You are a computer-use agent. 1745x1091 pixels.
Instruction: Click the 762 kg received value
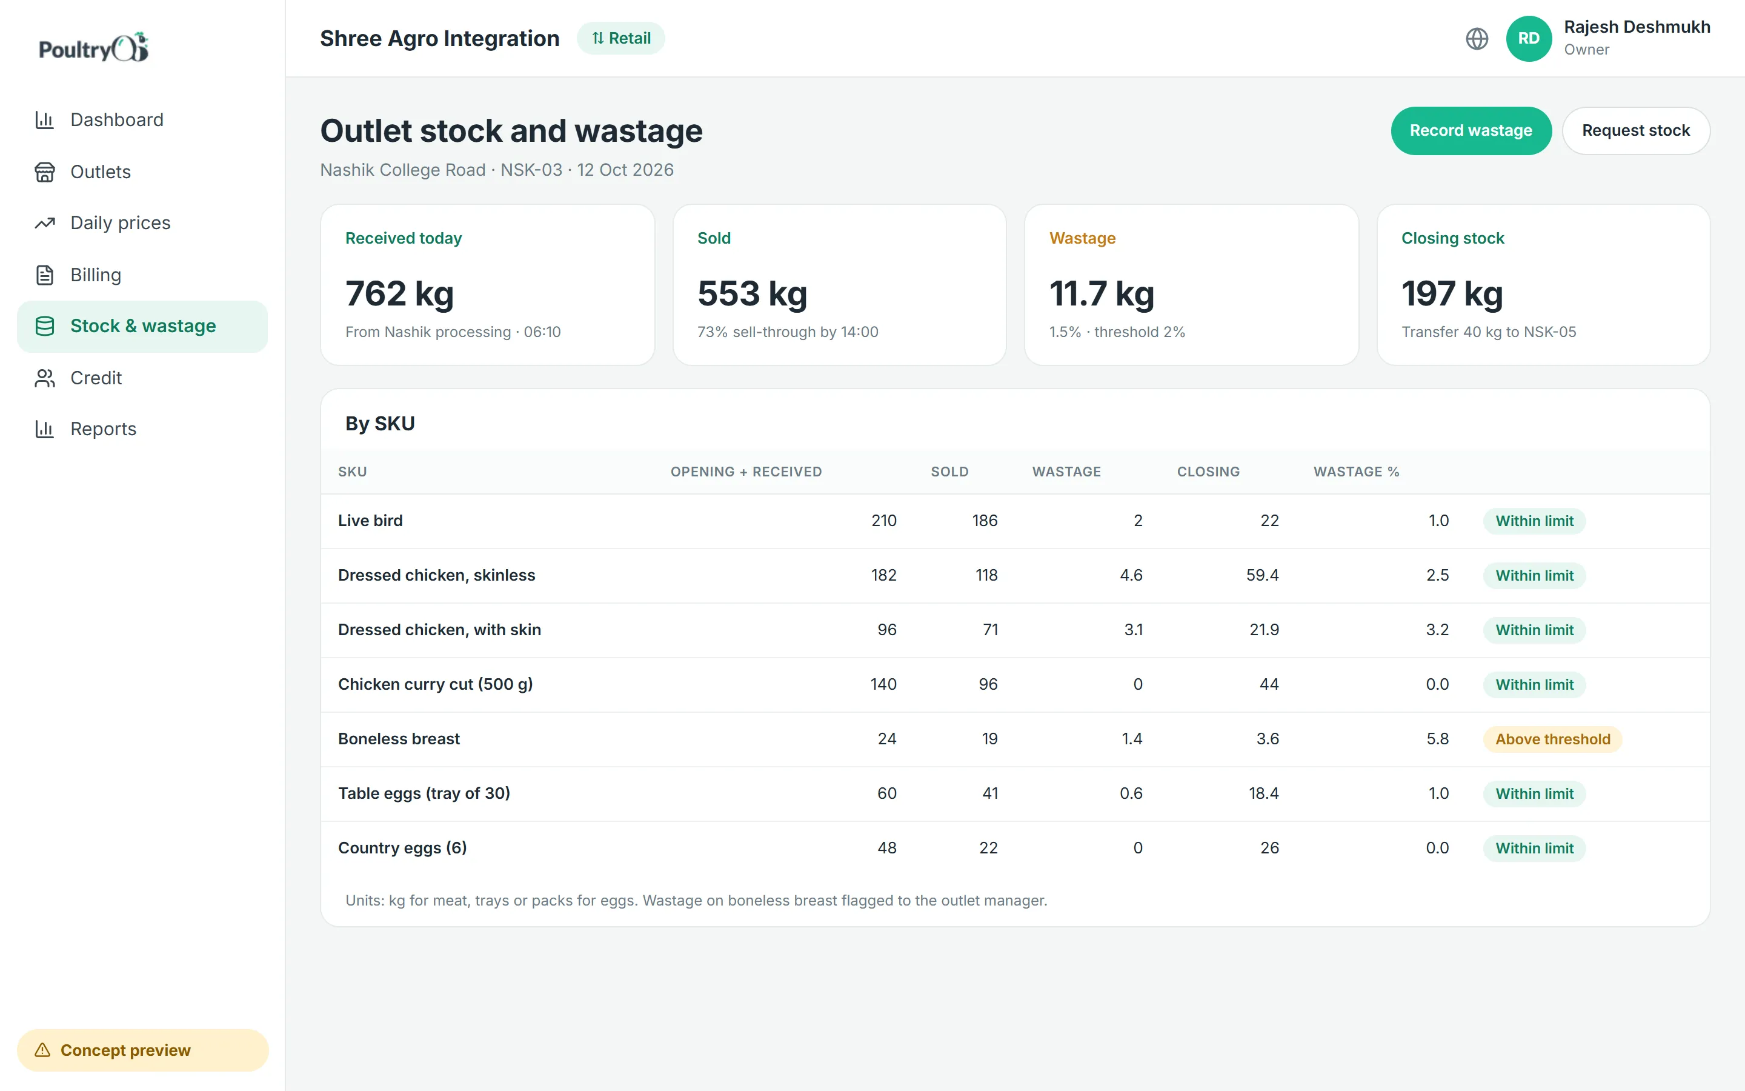coord(399,294)
